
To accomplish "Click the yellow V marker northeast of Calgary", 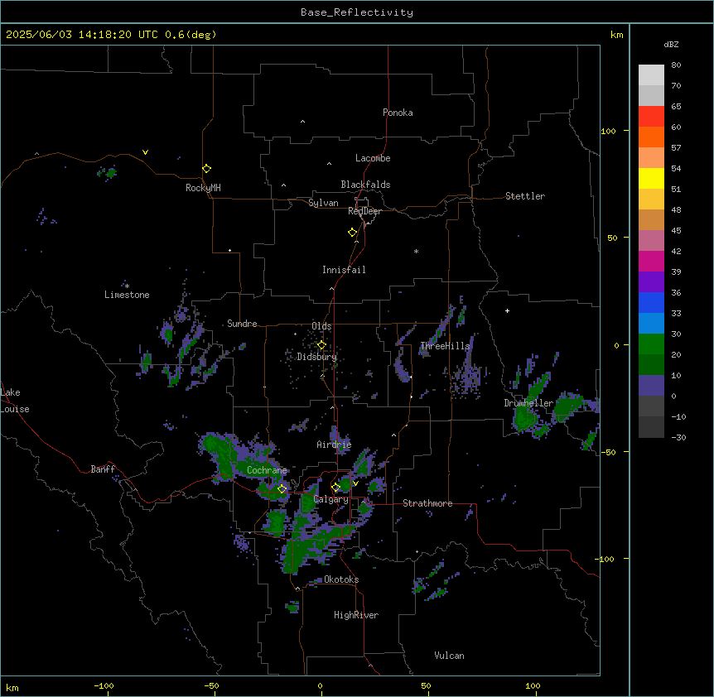I will tap(355, 483).
